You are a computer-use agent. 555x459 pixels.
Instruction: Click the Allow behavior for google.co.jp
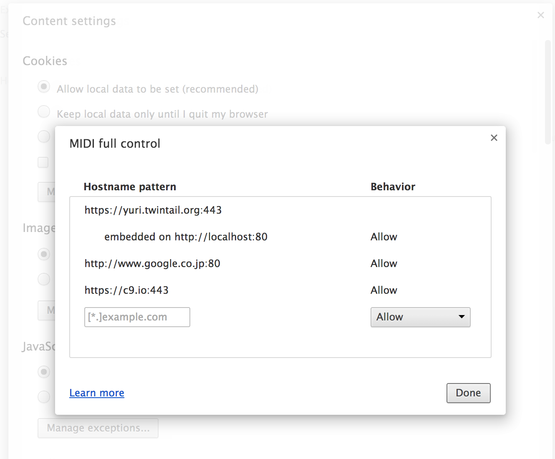click(383, 263)
